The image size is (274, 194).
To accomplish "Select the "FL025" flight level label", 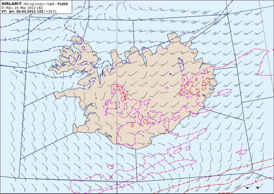I will coord(62,4).
